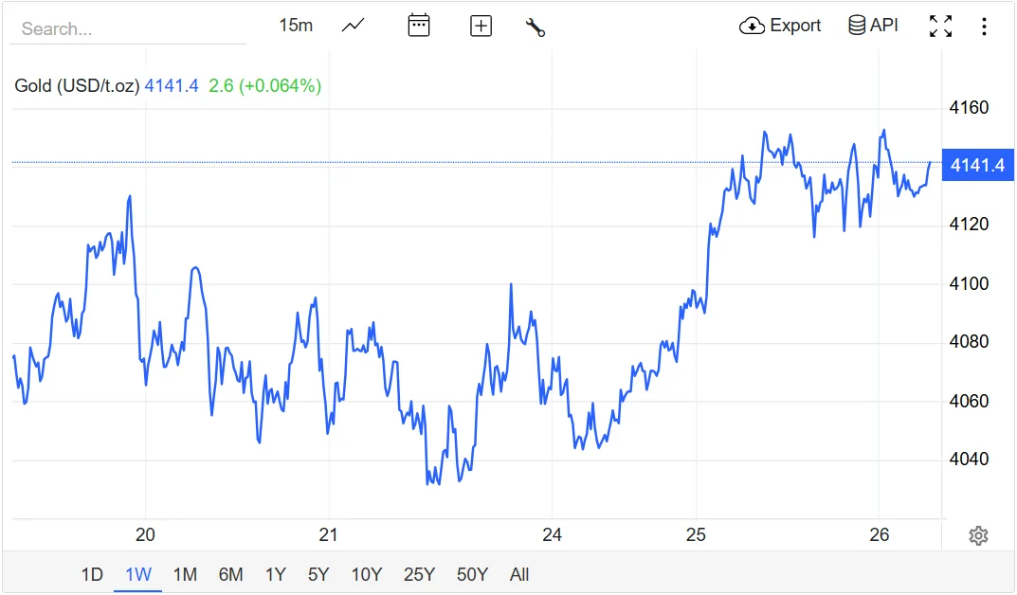The width and height of the screenshot is (1017, 595).
Task: Select the 50Y time range
Action: (472, 575)
